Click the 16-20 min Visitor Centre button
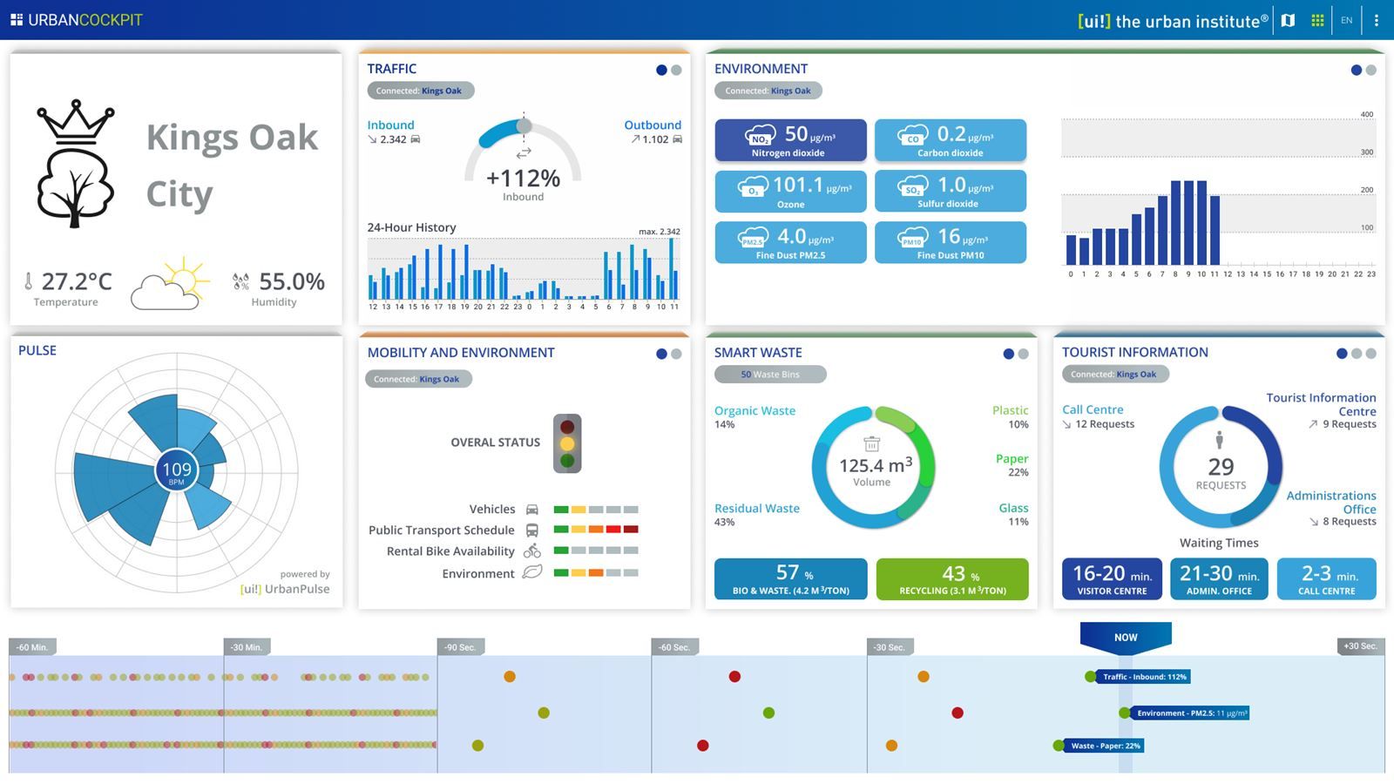 [x=1112, y=579]
